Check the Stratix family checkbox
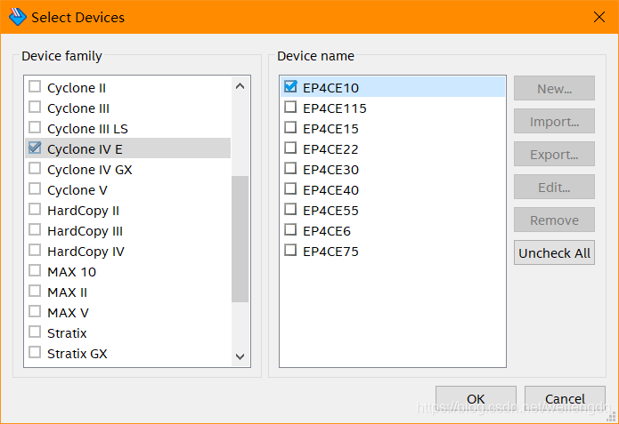The width and height of the screenshot is (619, 424). pos(35,332)
